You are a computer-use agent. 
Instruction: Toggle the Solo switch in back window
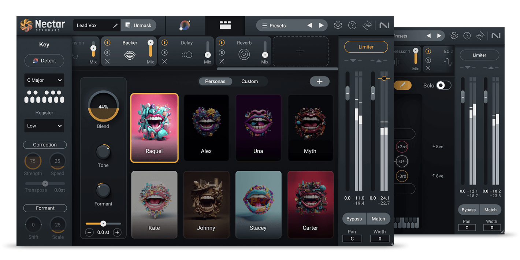444,85
